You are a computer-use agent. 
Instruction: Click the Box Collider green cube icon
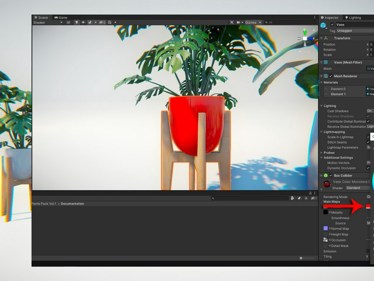click(x=326, y=175)
